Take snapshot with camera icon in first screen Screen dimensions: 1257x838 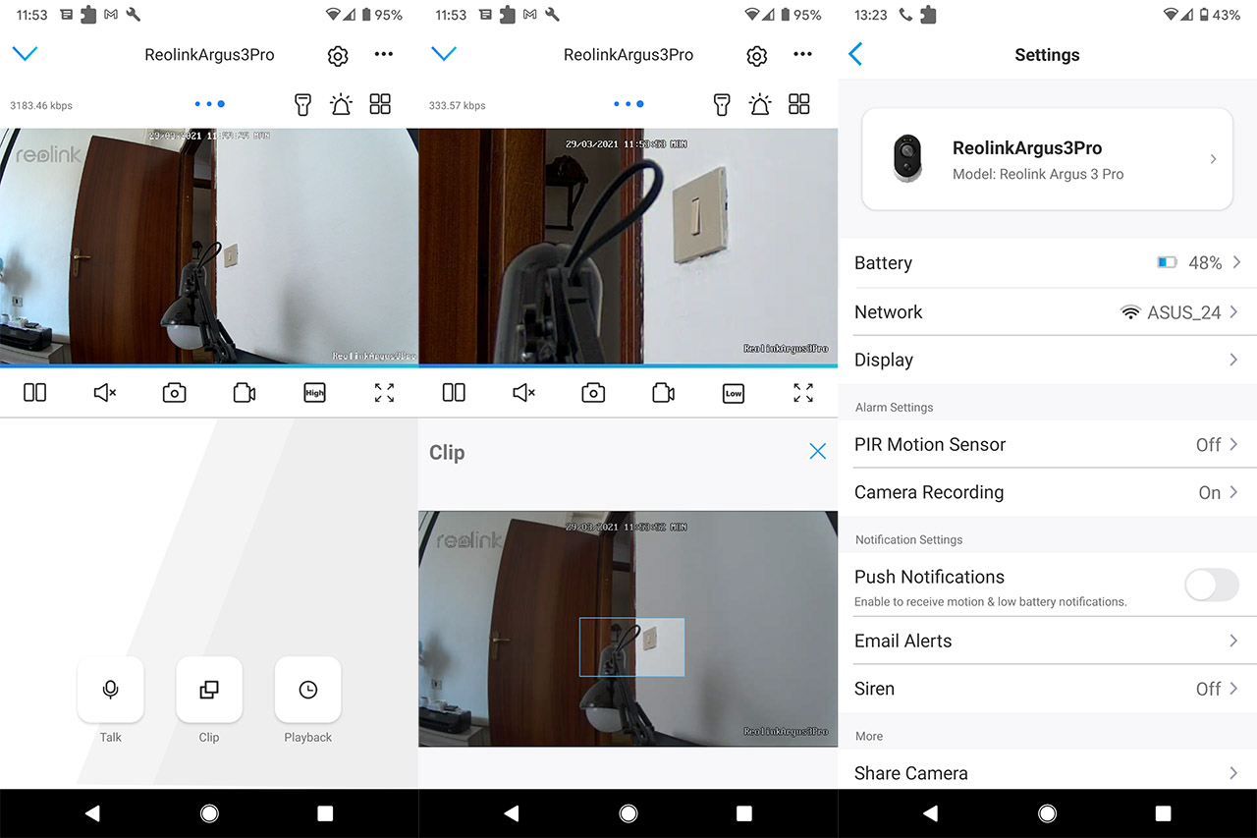(174, 393)
